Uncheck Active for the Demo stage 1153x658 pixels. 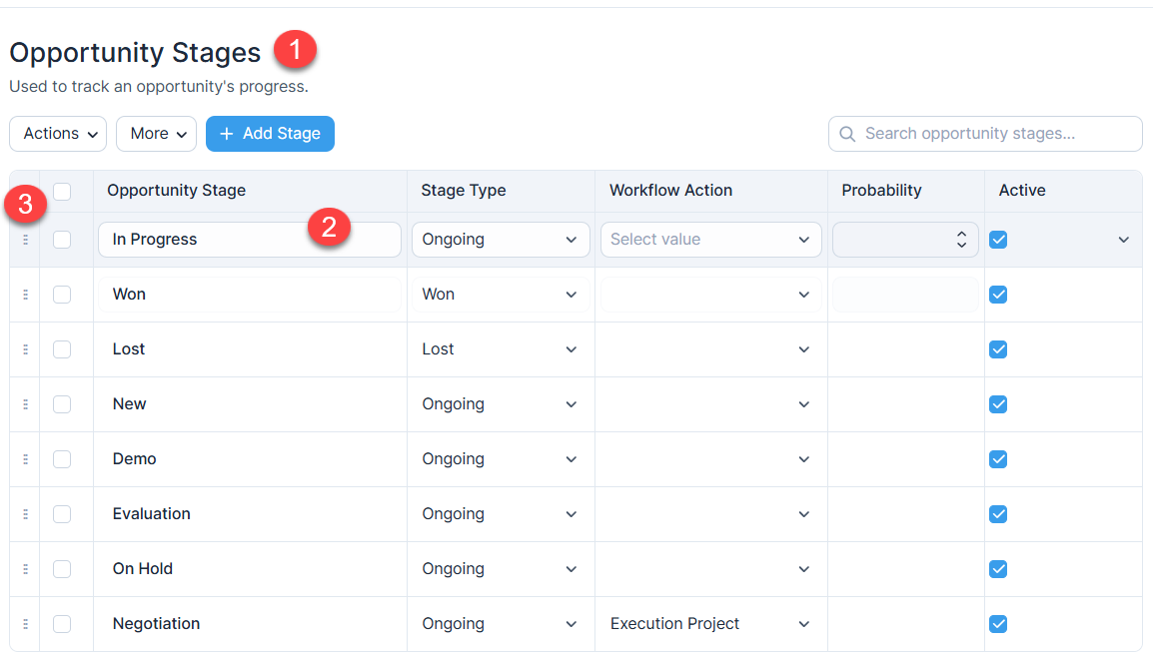tap(998, 459)
